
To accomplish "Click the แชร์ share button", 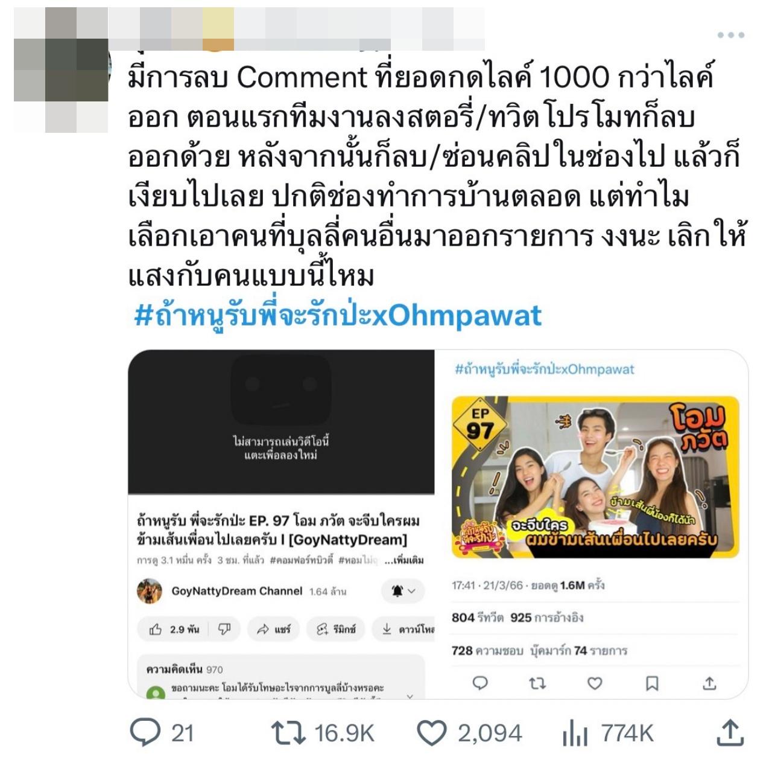I will tap(274, 629).
